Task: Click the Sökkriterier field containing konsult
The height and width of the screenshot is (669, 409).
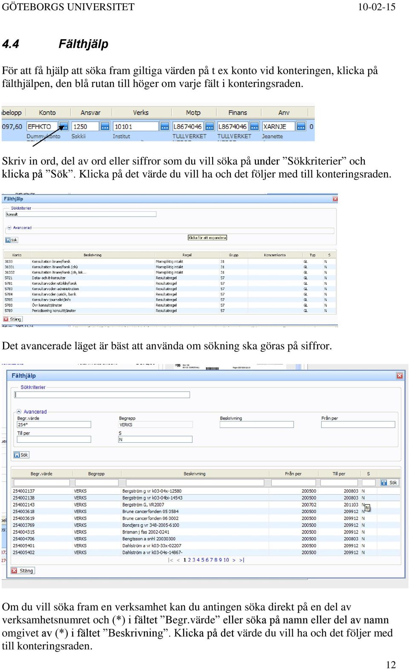Action: click(81, 214)
